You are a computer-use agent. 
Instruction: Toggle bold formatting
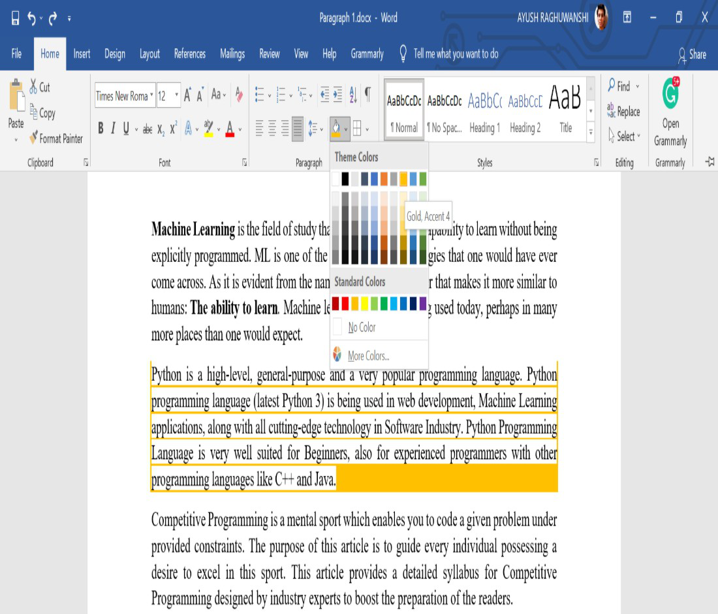(x=101, y=129)
